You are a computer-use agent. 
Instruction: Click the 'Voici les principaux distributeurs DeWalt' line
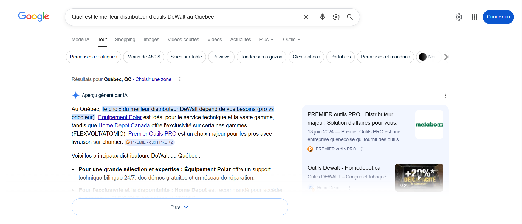tap(136, 156)
